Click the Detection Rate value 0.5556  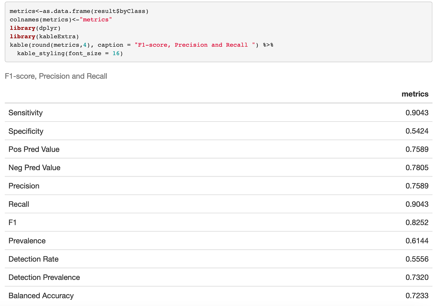tap(417, 259)
